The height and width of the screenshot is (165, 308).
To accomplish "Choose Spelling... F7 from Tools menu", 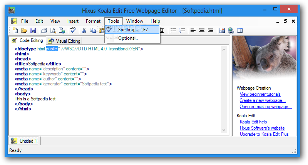I will point(132,30).
